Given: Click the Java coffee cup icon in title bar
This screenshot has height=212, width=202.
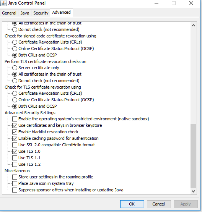Looking at the screenshot, I should click(3, 3).
